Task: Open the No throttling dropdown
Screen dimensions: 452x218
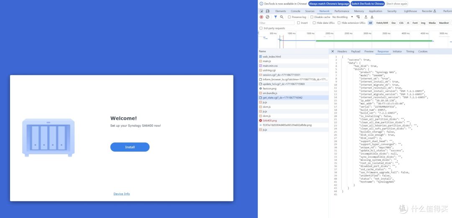Action: [x=342, y=17]
